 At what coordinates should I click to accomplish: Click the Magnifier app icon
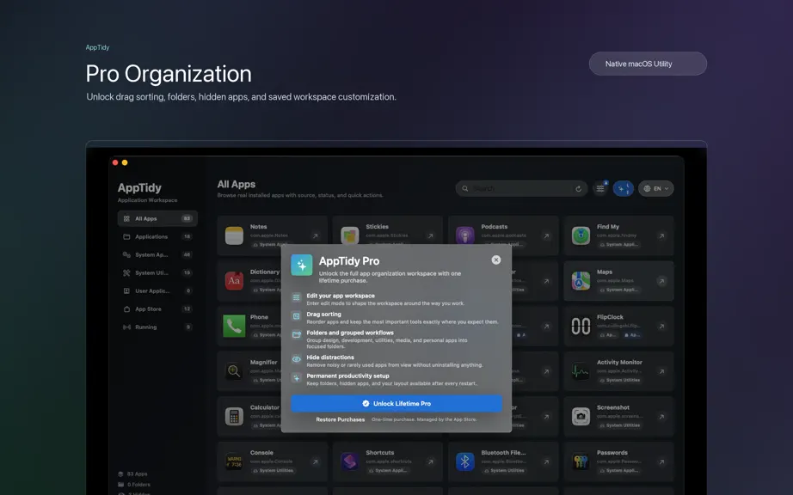(234, 371)
